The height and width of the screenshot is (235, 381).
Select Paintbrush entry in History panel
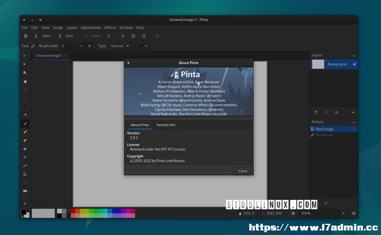click(x=334, y=135)
